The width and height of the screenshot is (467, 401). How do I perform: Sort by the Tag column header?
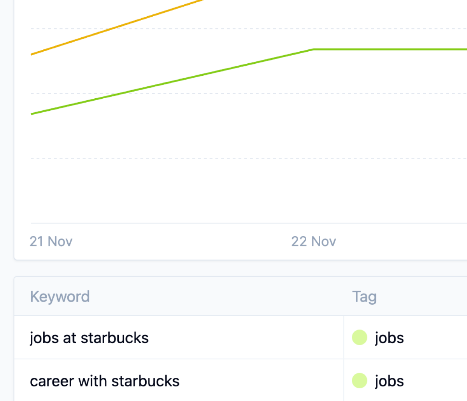coord(364,296)
